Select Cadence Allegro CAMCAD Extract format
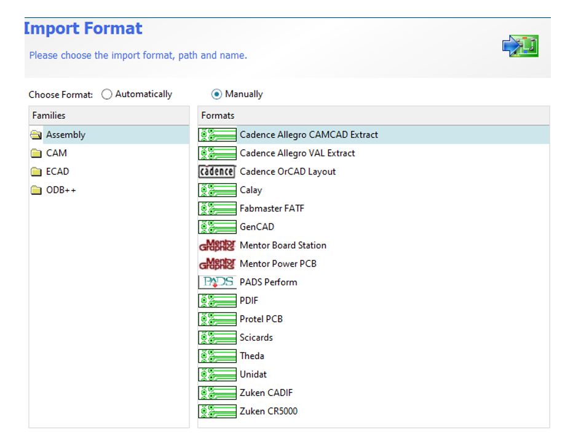573x439 pixels. [307, 134]
